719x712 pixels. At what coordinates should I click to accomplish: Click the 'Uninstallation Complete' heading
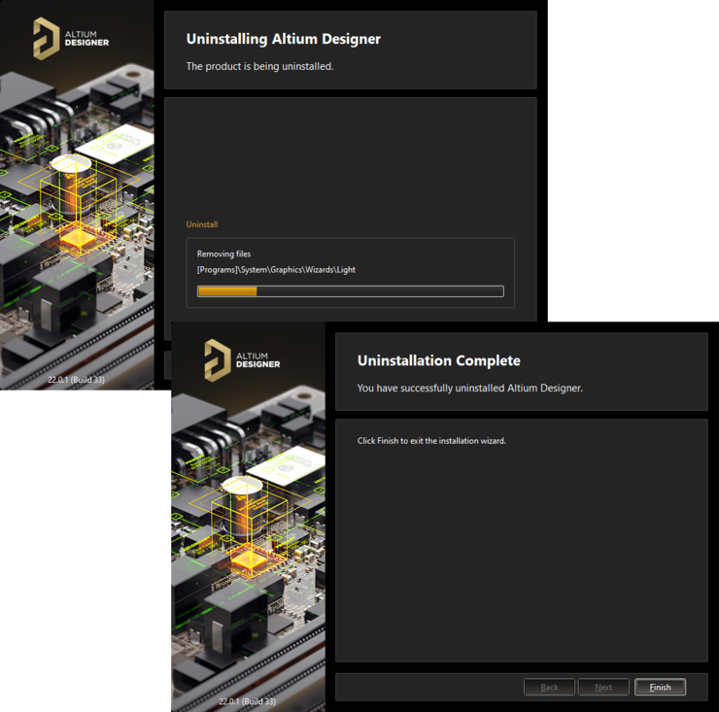pyautogui.click(x=439, y=360)
